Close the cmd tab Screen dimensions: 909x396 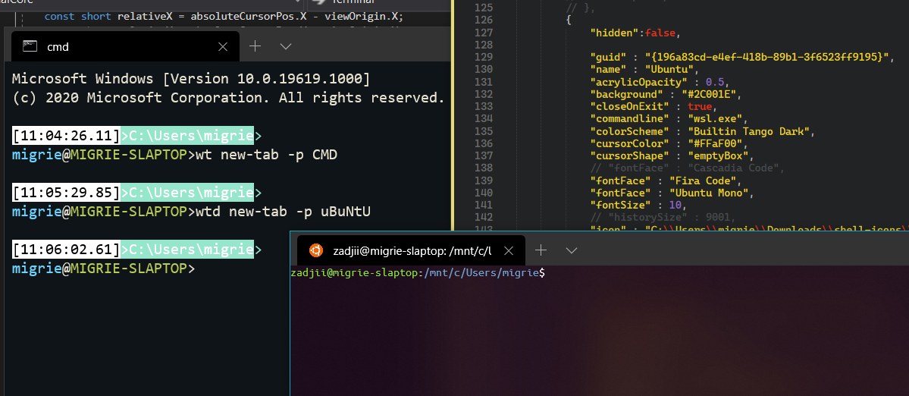click(223, 47)
